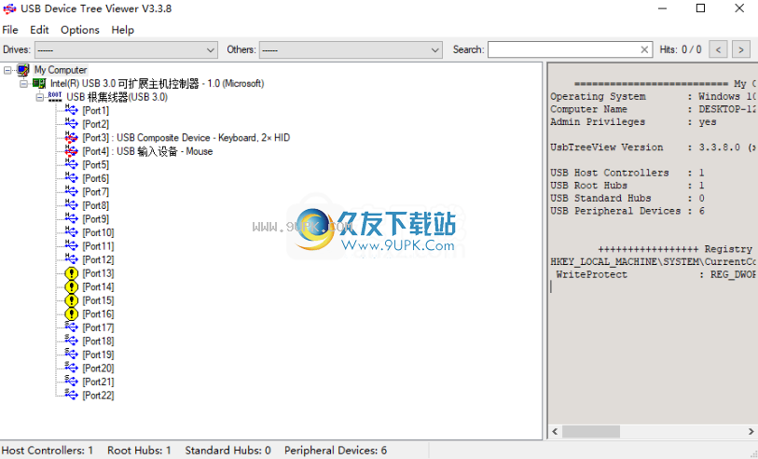Click the red USB icon for Port3 keyboard
Screen dimensions: 758x459
point(71,137)
